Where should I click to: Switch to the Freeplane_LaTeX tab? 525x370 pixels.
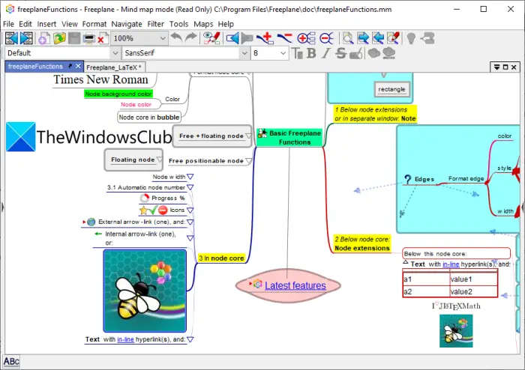[x=114, y=67]
